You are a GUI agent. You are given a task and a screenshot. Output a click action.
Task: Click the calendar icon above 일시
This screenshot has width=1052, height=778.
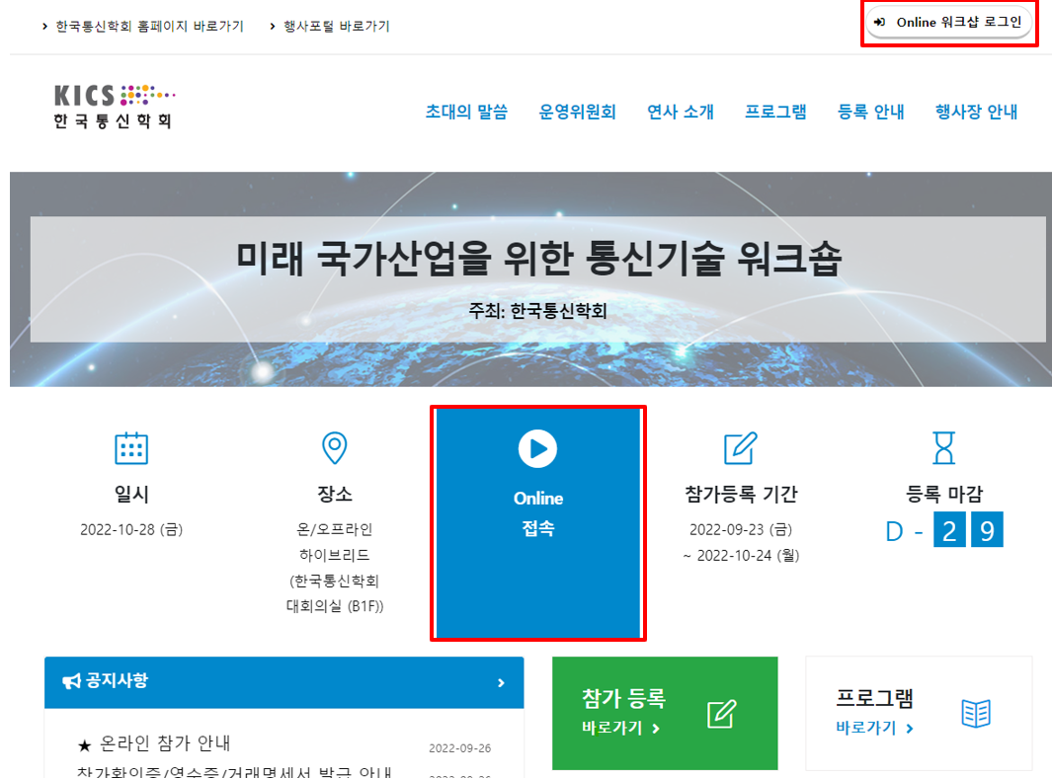tap(131, 448)
